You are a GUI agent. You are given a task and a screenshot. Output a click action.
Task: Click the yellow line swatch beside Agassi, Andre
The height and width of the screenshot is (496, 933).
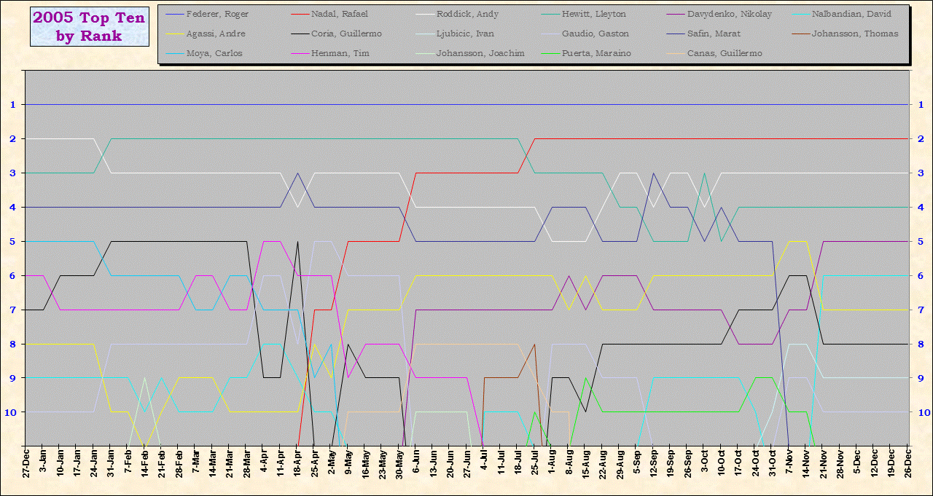pyautogui.click(x=173, y=34)
